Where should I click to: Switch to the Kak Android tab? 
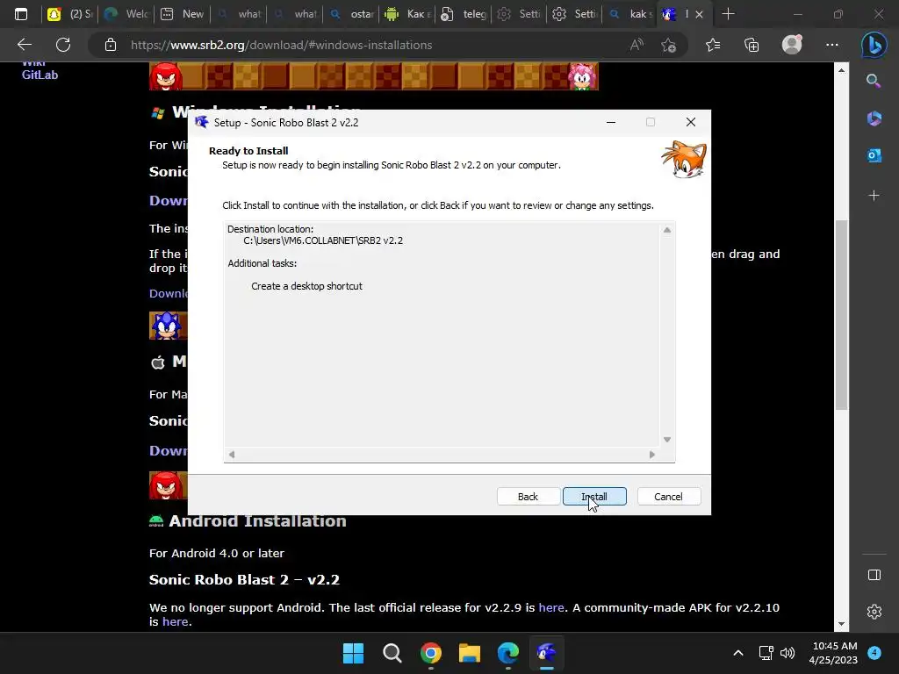[x=407, y=14]
